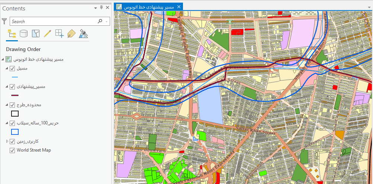
Task: Hide the مسیل layer via checkbox
Action: (12, 69)
